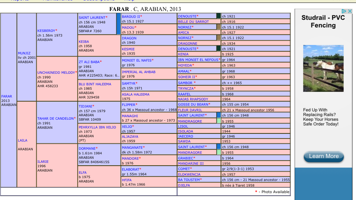Open SOHEIR II pedigree link

click(187, 77)
